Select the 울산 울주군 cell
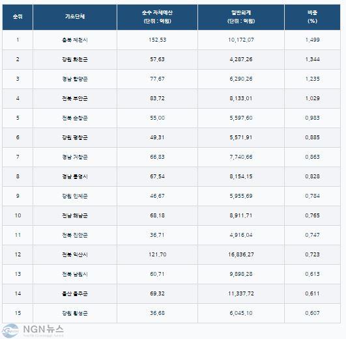Image resolution: width=346 pixels, height=339 pixels. coord(75,293)
